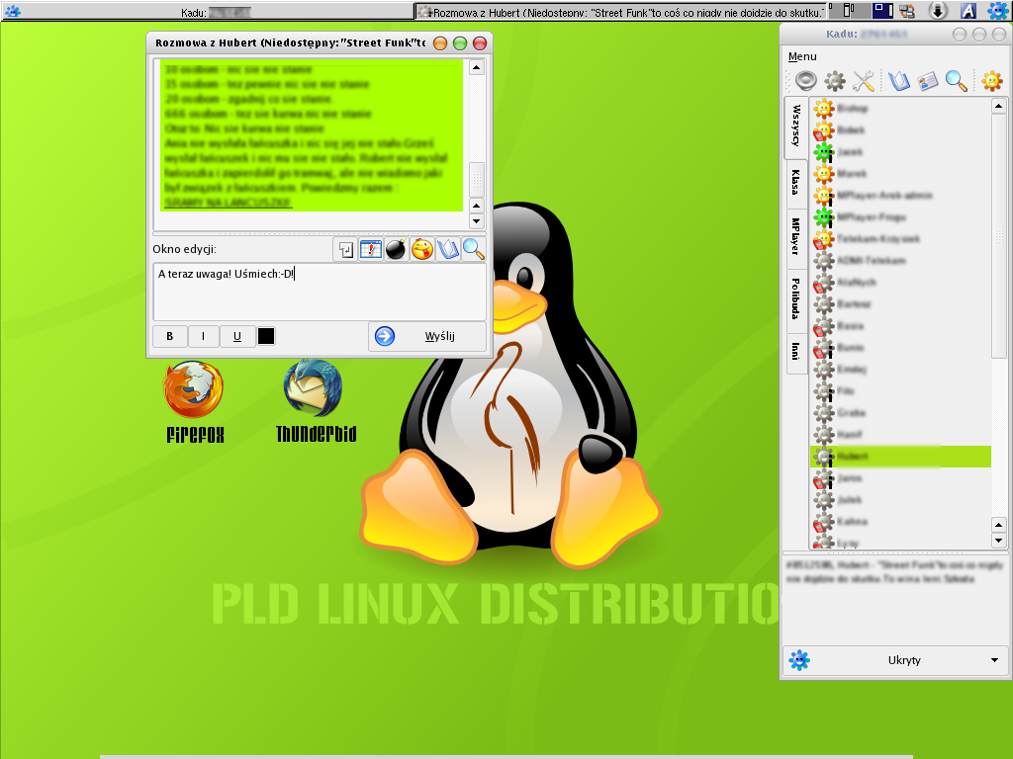Click the gray sun icon in Kadu toolbar
Image resolution: width=1013 pixels, height=759 pixels.
(835, 81)
